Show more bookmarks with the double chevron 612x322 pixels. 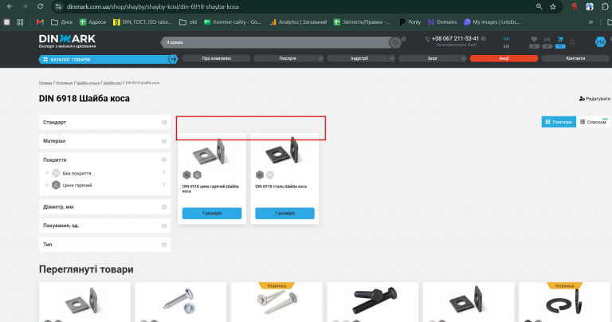[590, 22]
